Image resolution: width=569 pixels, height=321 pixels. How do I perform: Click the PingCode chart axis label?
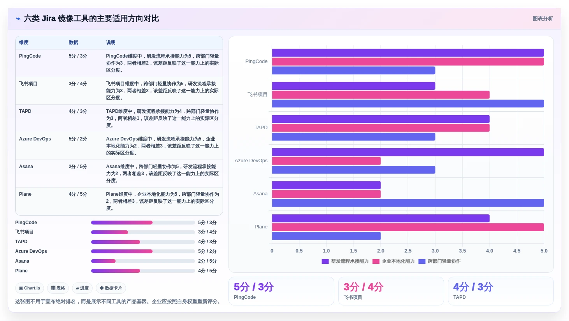[x=256, y=61]
